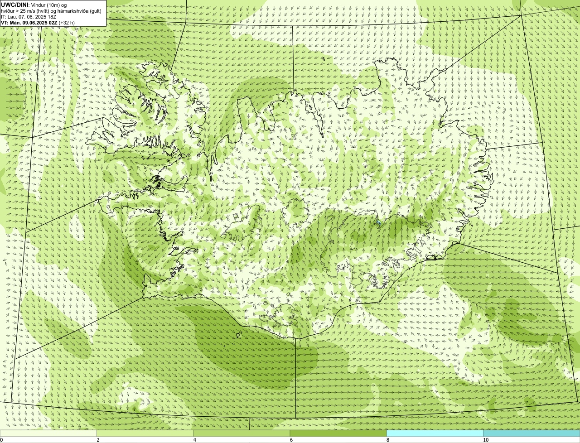The width and height of the screenshot is (580, 443).
Task: Click the "2" tick label on the color scale
Action: pos(98,440)
